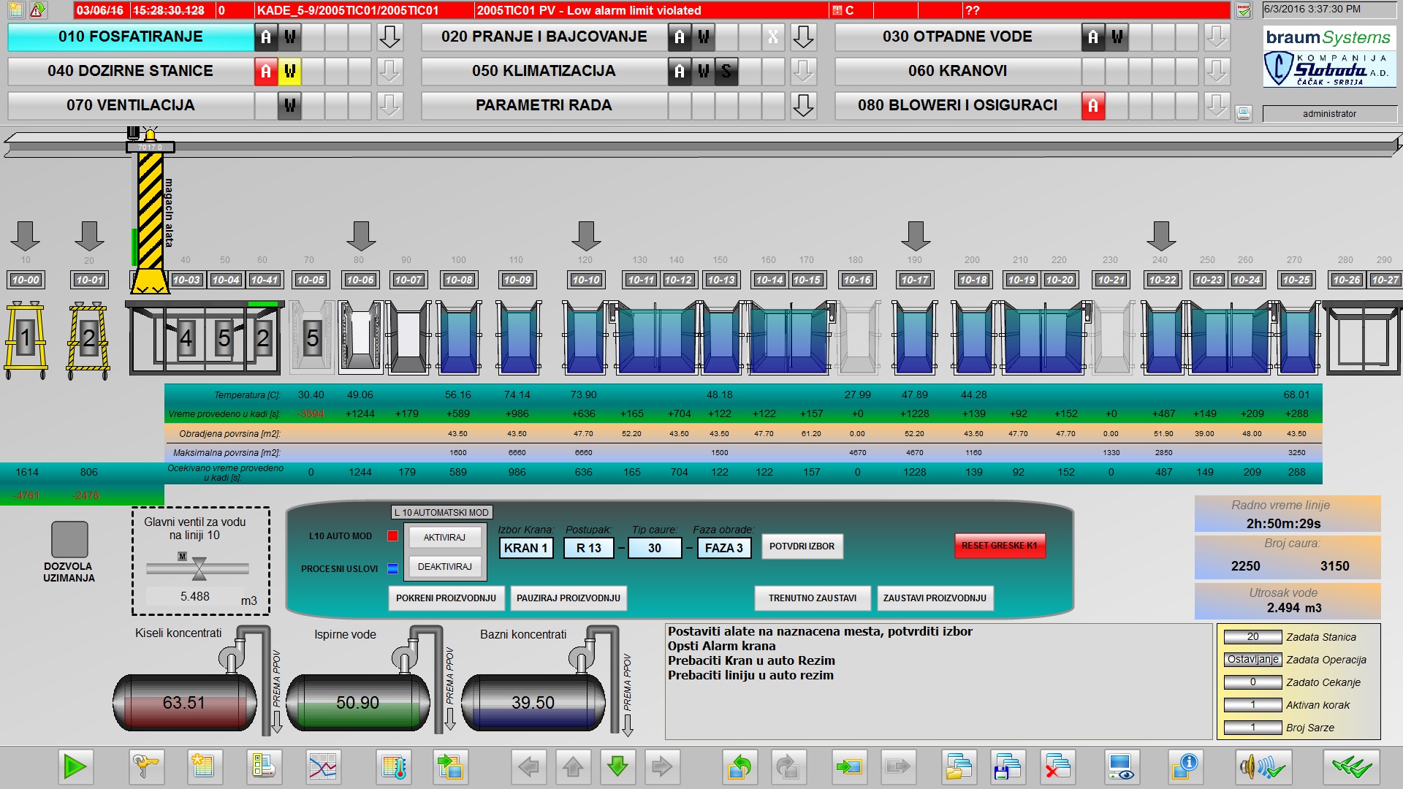Image resolution: width=1403 pixels, height=789 pixels.
Task: Click the save screen composition icon
Action: 1007,766
